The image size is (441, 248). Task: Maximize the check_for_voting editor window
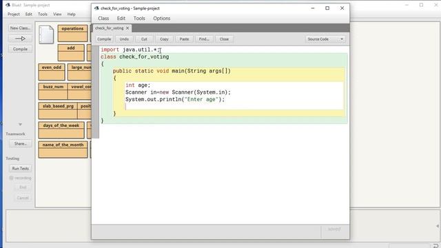327,8
